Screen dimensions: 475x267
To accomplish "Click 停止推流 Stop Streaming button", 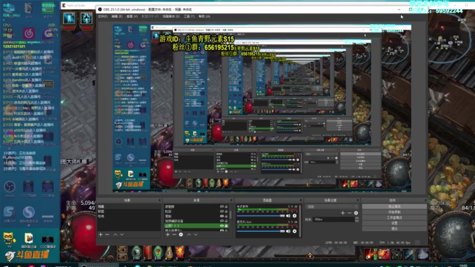I will click(x=394, y=206).
